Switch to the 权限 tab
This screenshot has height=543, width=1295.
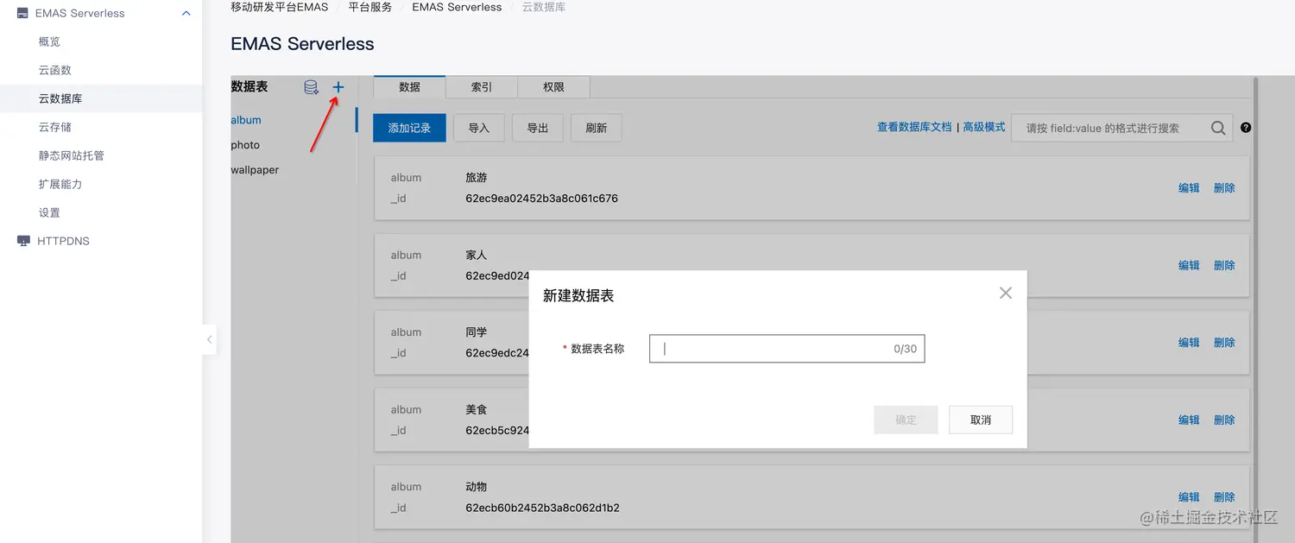[x=553, y=86]
